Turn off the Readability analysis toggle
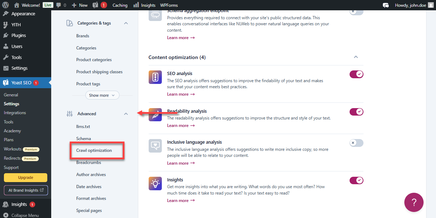The width and height of the screenshot is (436, 218). [x=356, y=111]
